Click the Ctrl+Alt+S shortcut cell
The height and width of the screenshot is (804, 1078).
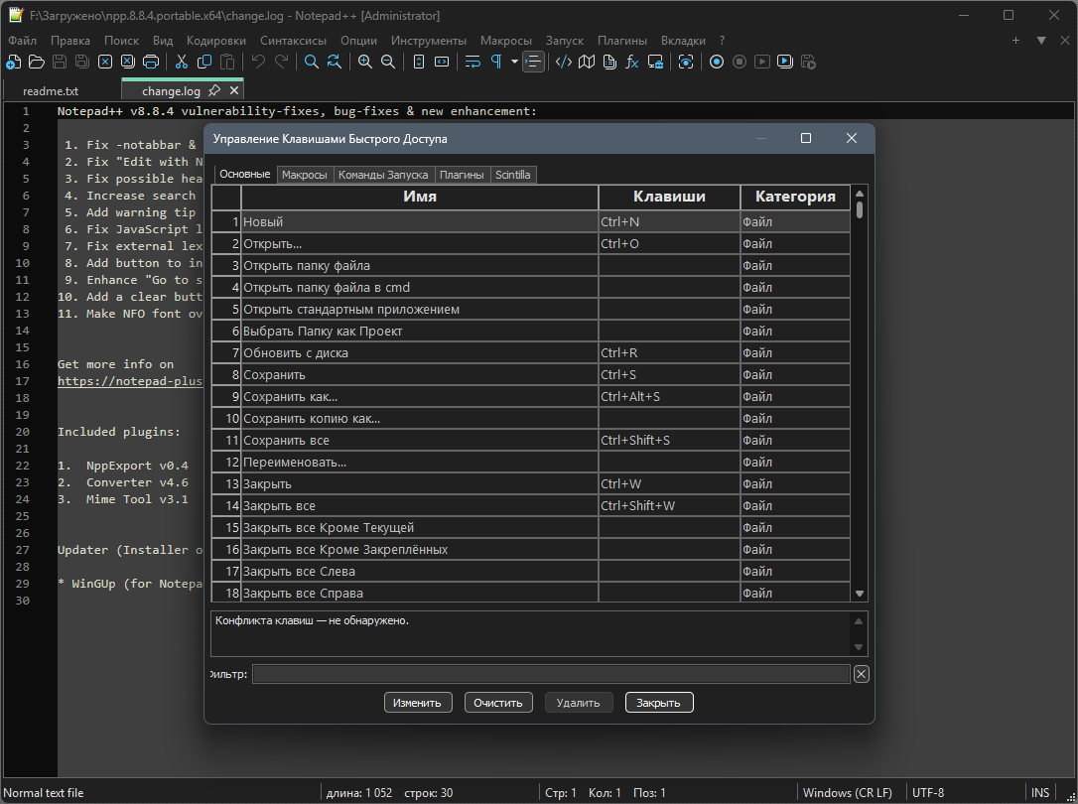click(669, 396)
